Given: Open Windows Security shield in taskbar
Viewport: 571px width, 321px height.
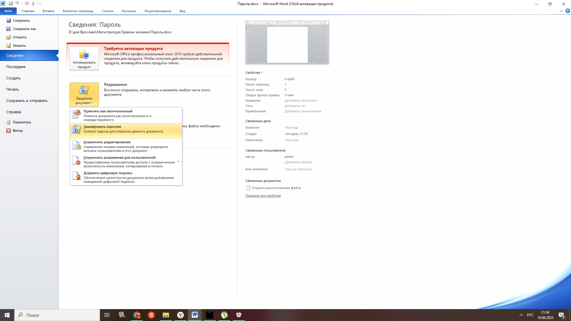Looking at the screenshot, I should coord(239,315).
